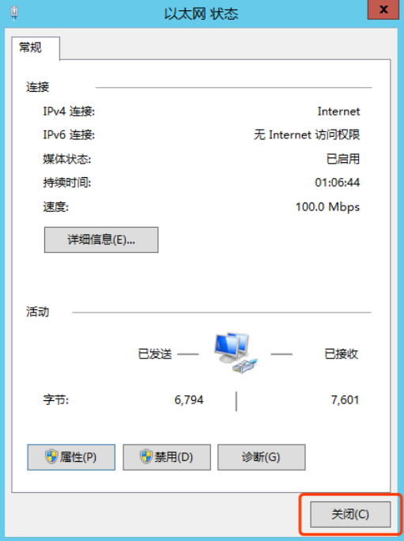This screenshot has height=541, width=404.
Task: Click the 活动 section heading
Action: [38, 312]
